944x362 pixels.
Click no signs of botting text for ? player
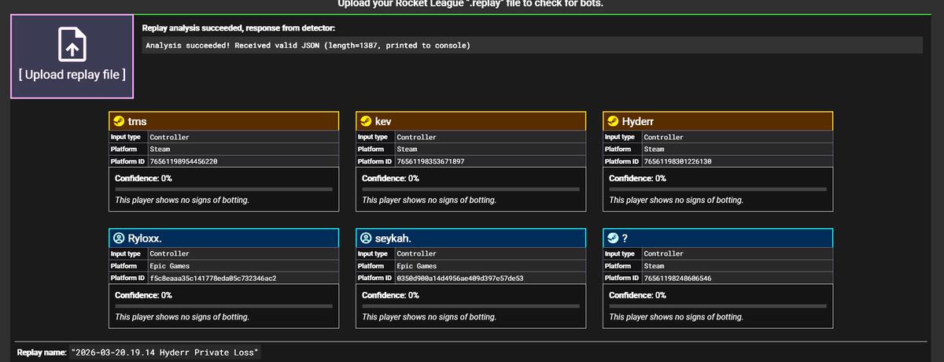[676, 316]
